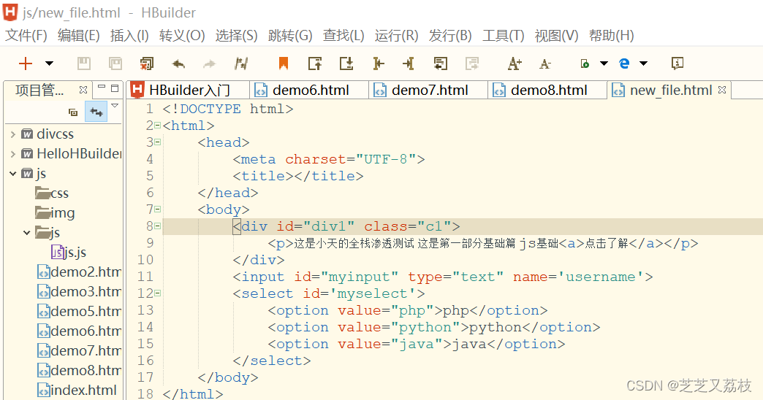Viewport: 763px width, 400px height.
Task: Click the Save All icon
Action: (115, 64)
